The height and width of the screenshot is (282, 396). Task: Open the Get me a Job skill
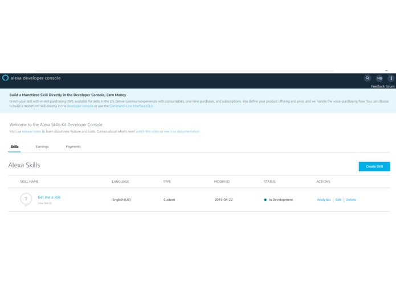pos(49,198)
